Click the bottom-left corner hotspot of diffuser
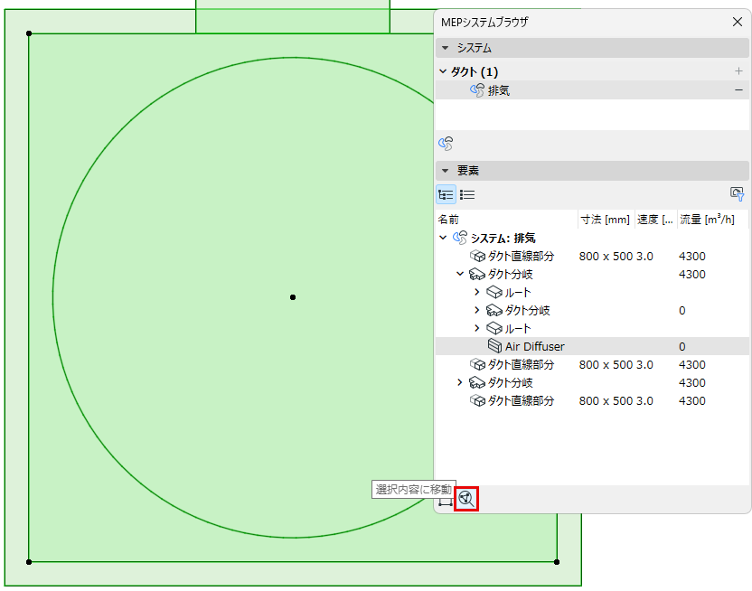 [29, 562]
